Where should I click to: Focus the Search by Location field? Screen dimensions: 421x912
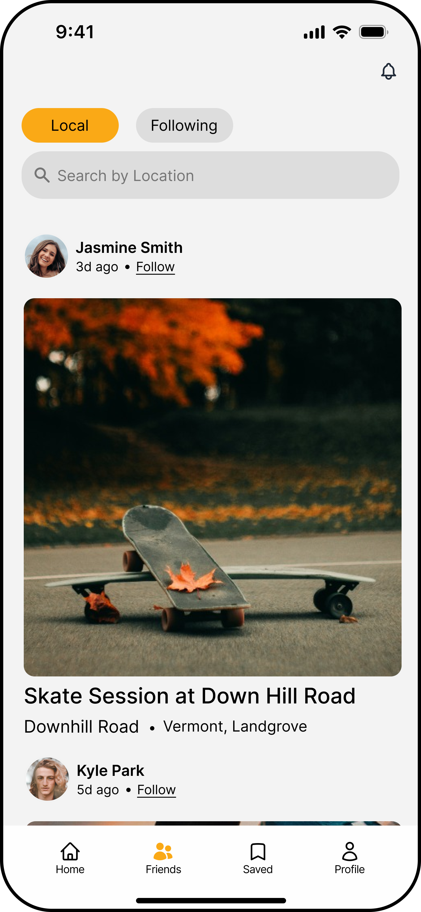click(210, 175)
